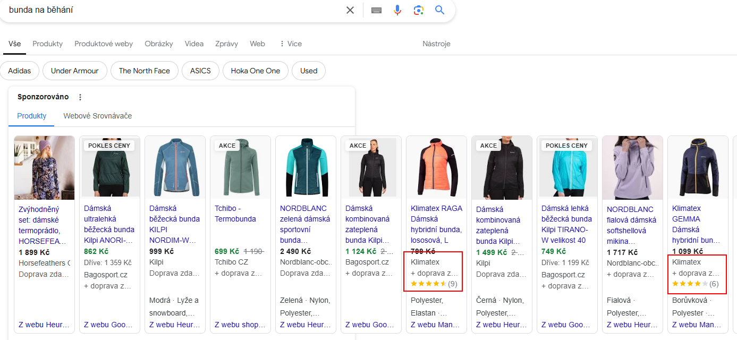Open the Produktové weby tab
The image size is (737, 340).
104,44
